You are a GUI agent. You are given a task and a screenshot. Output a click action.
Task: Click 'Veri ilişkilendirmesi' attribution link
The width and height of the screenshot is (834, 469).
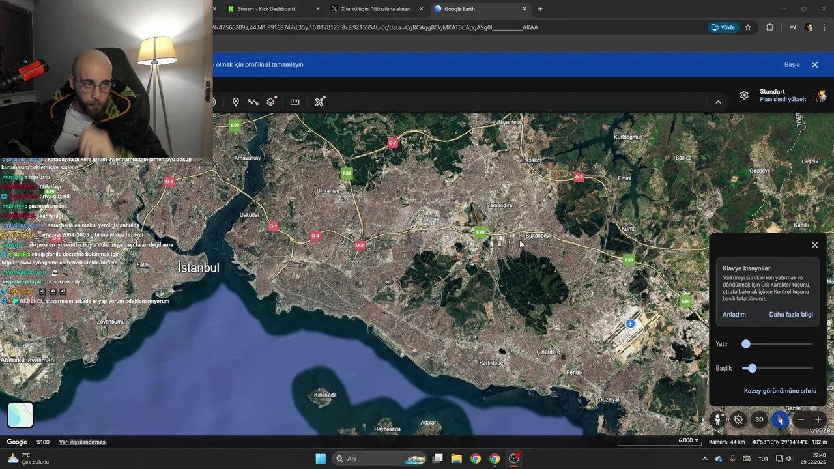[83, 442]
